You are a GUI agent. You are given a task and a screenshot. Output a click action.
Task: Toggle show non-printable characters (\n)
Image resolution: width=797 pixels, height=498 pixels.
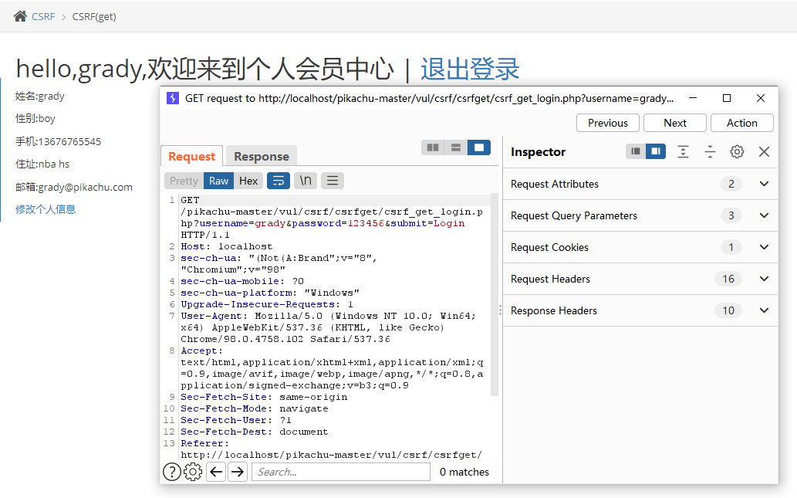(306, 181)
